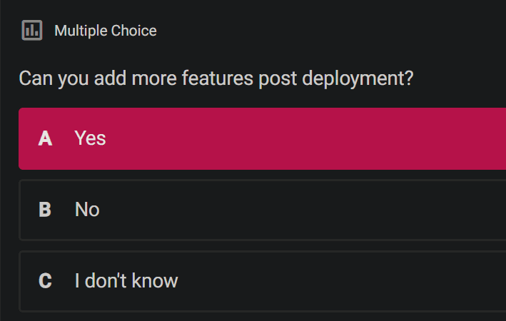Click the word "deployment?" in the question
The height and width of the screenshot is (321, 506).
point(358,78)
